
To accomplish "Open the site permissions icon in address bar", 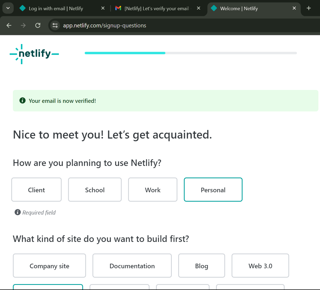I will (x=55, y=25).
